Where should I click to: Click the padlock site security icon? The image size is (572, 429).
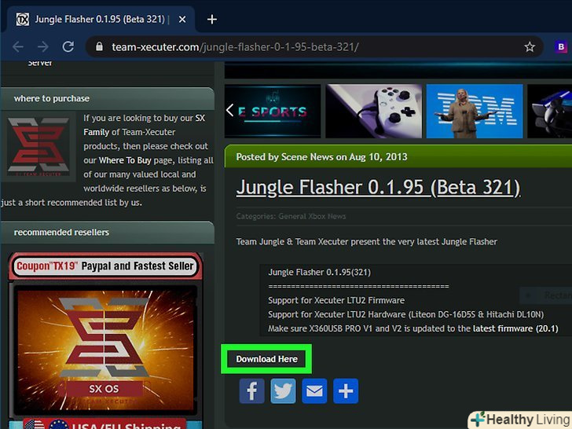[x=99, y=46]
